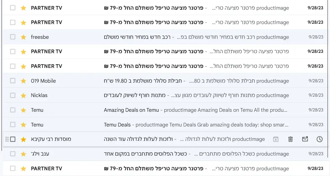The height and width of the screenshot is (176, 330).
Task: Remove star from the Nicklas email
Action: [x=23, y=95]
